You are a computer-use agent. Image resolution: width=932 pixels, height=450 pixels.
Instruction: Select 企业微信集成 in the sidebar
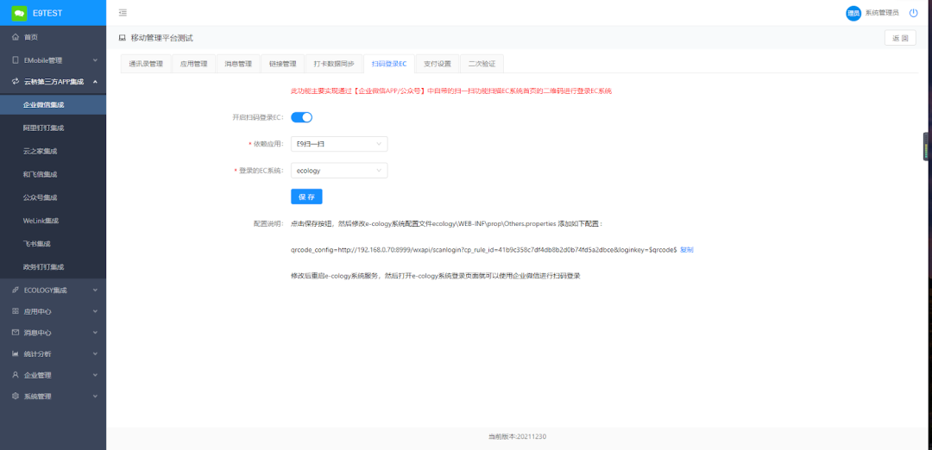click(x=53, y=104)
